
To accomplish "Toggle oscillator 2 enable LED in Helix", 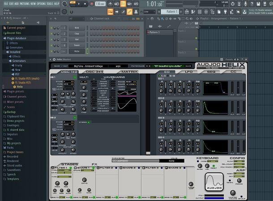I will 75,117.
